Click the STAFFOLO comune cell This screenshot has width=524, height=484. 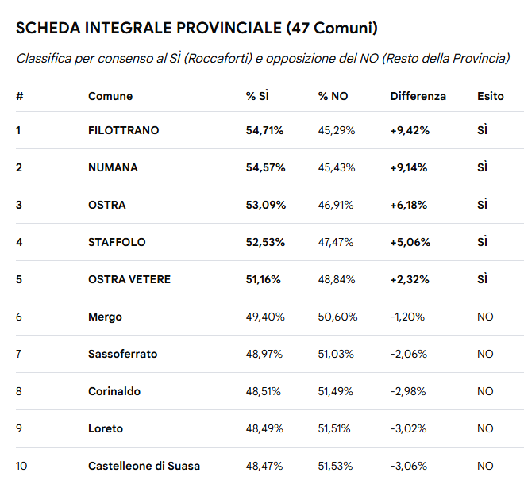pos(117,242)
